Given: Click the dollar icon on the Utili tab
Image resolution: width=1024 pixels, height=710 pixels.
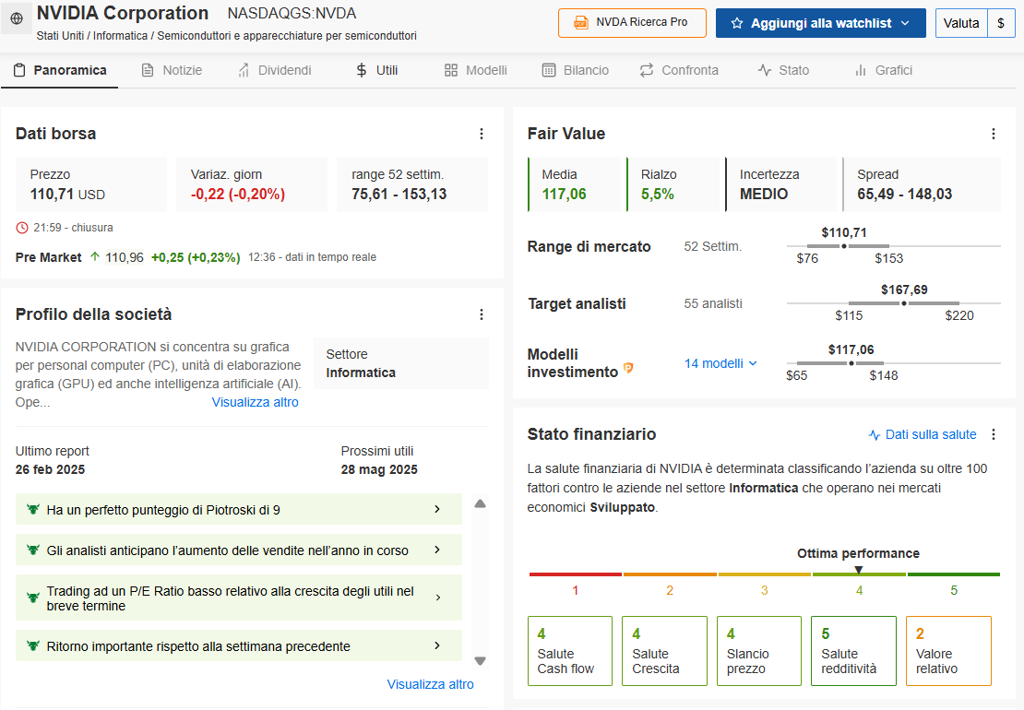Looking at the screenshot, I should (361, 70).
